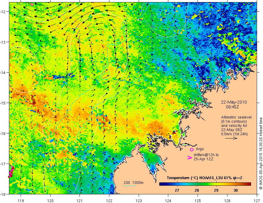Click the latitude label -13
Screen dimensions: 263x203
pos(3,42)
